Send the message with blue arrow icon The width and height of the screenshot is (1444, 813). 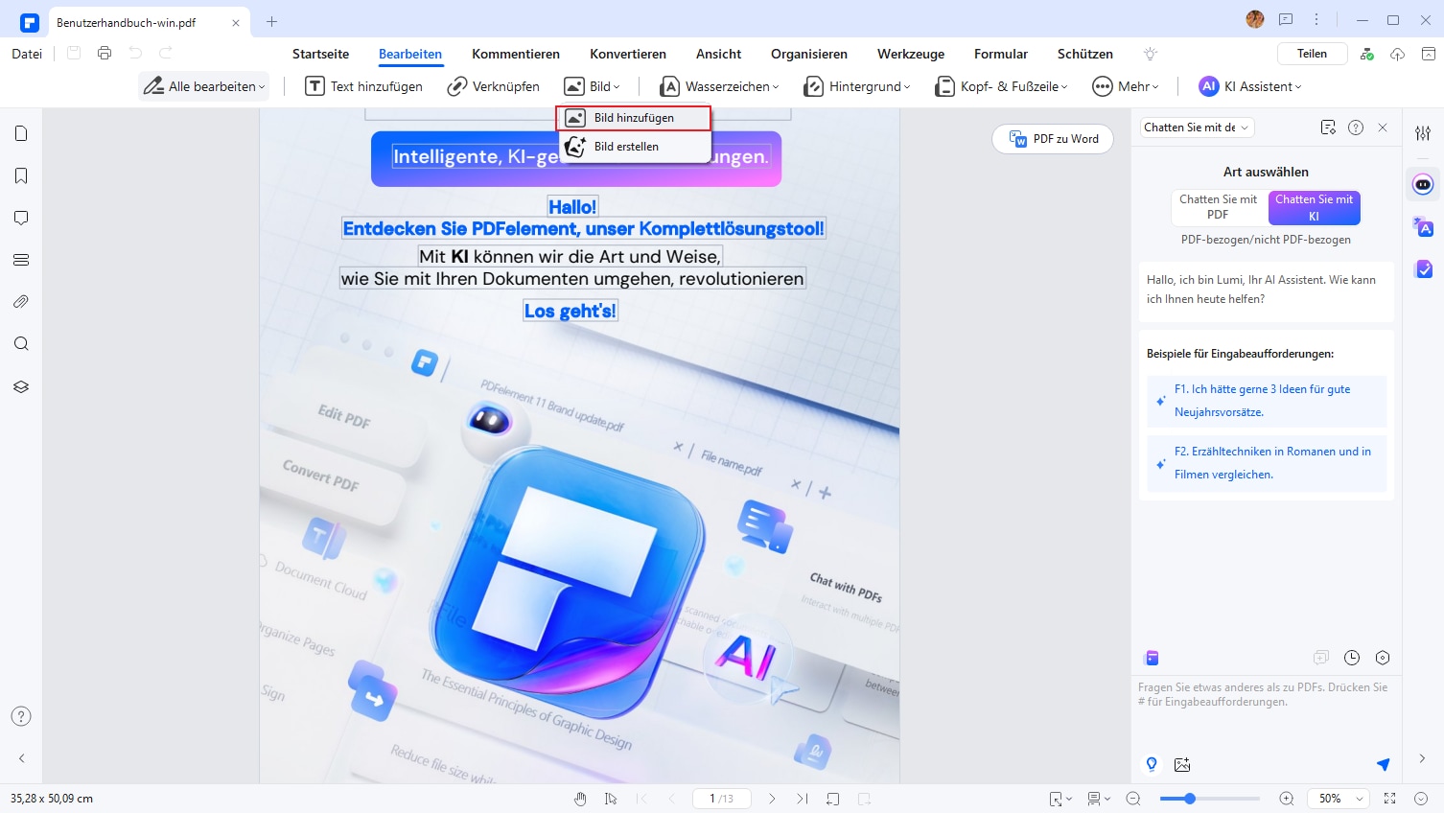[1383, 764]
